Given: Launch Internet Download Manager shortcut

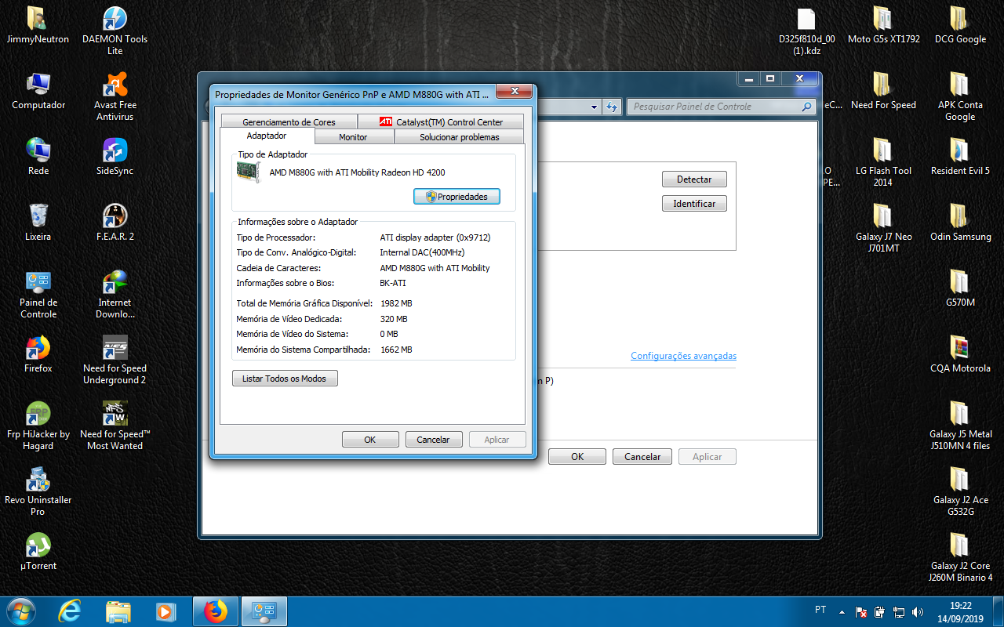Looking at the screenshot, I should pos(115,294).
